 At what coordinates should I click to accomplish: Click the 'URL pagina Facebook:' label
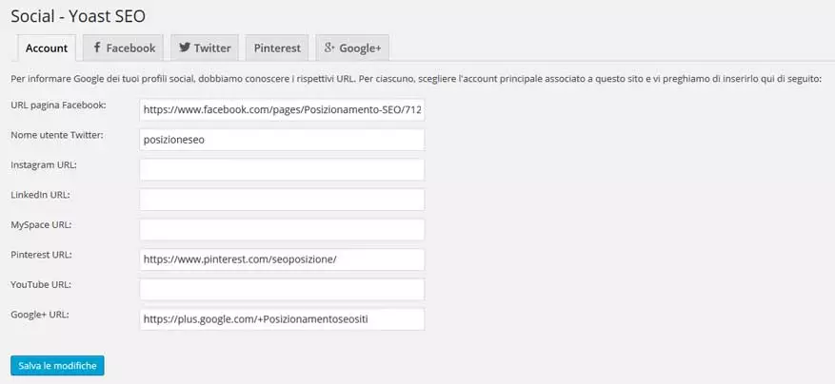tap(59, 106)
